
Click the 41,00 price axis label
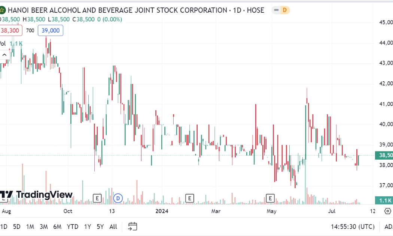tap(386, 104)
